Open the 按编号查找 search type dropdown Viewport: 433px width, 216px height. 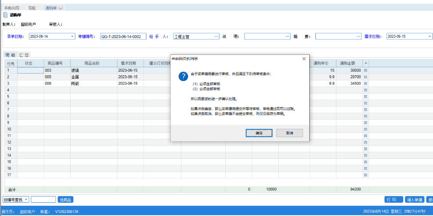(x=26, y=200)
